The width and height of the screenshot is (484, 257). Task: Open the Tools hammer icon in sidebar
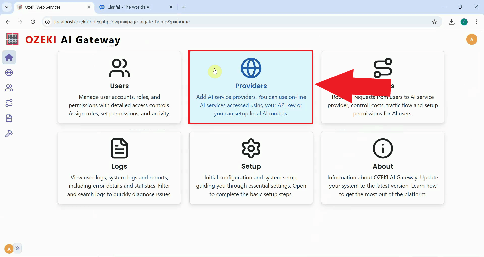(9, 133)
